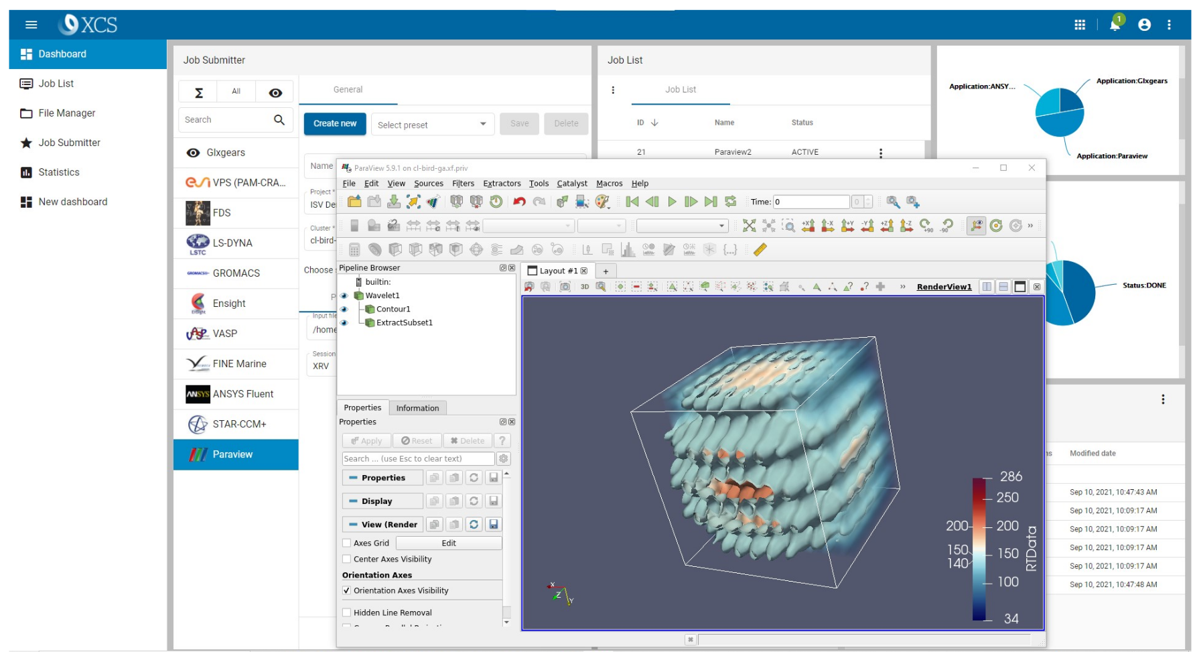
Task: Click the Edit button for Axes Grid
Action: click(x=449, y=543)
